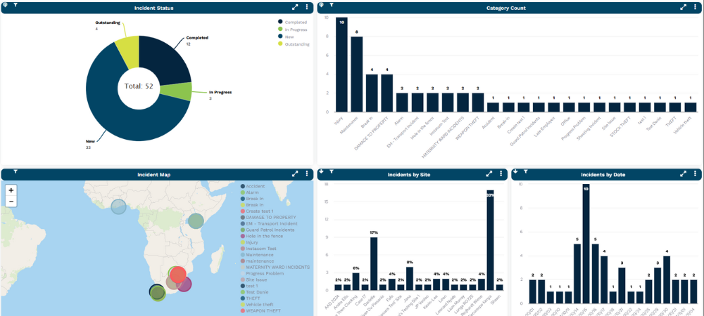704x316 pixels.
Task: Open filter for Incident Status panel
Action: point(15,6)
